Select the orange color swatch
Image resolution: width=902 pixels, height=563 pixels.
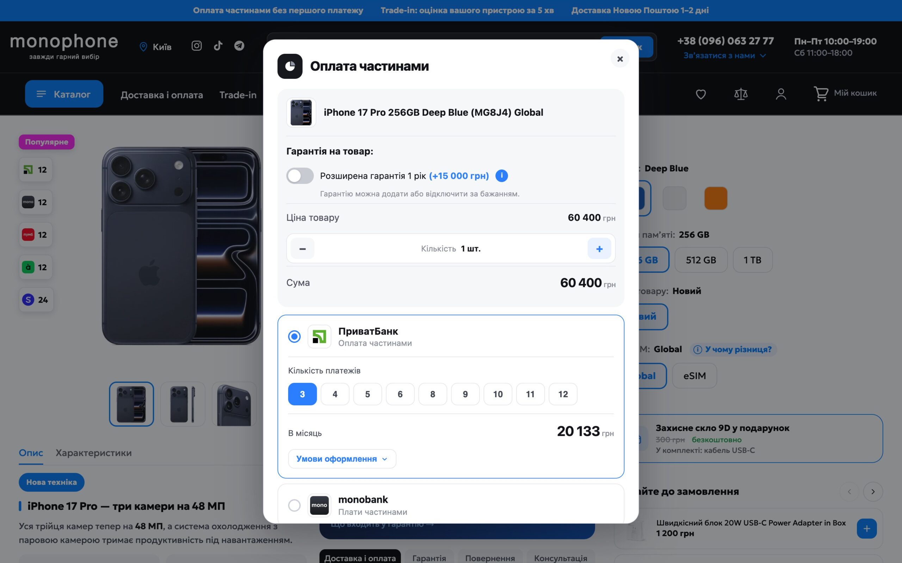(x=716, y=198)
